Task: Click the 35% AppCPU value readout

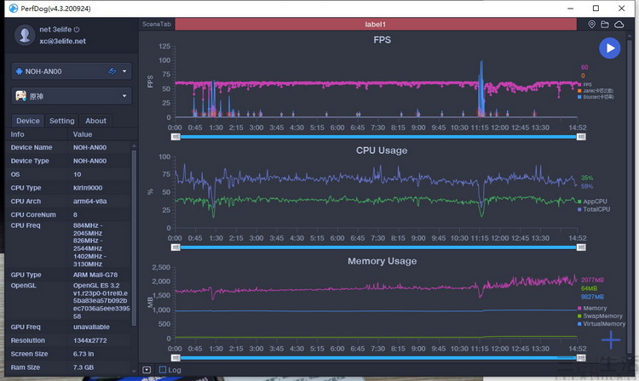Action: point(587,178)
